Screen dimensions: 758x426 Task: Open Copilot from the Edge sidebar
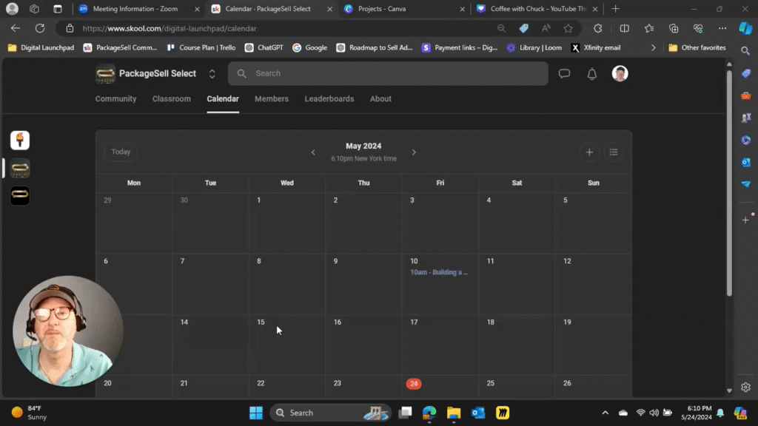(x=745, y=28)
